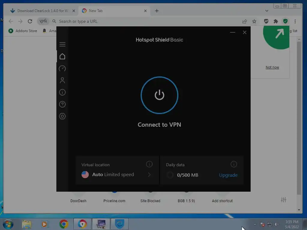Expand the tab search dropdown arrow
The height and width of the screenshot is (230, 307).
267,11
